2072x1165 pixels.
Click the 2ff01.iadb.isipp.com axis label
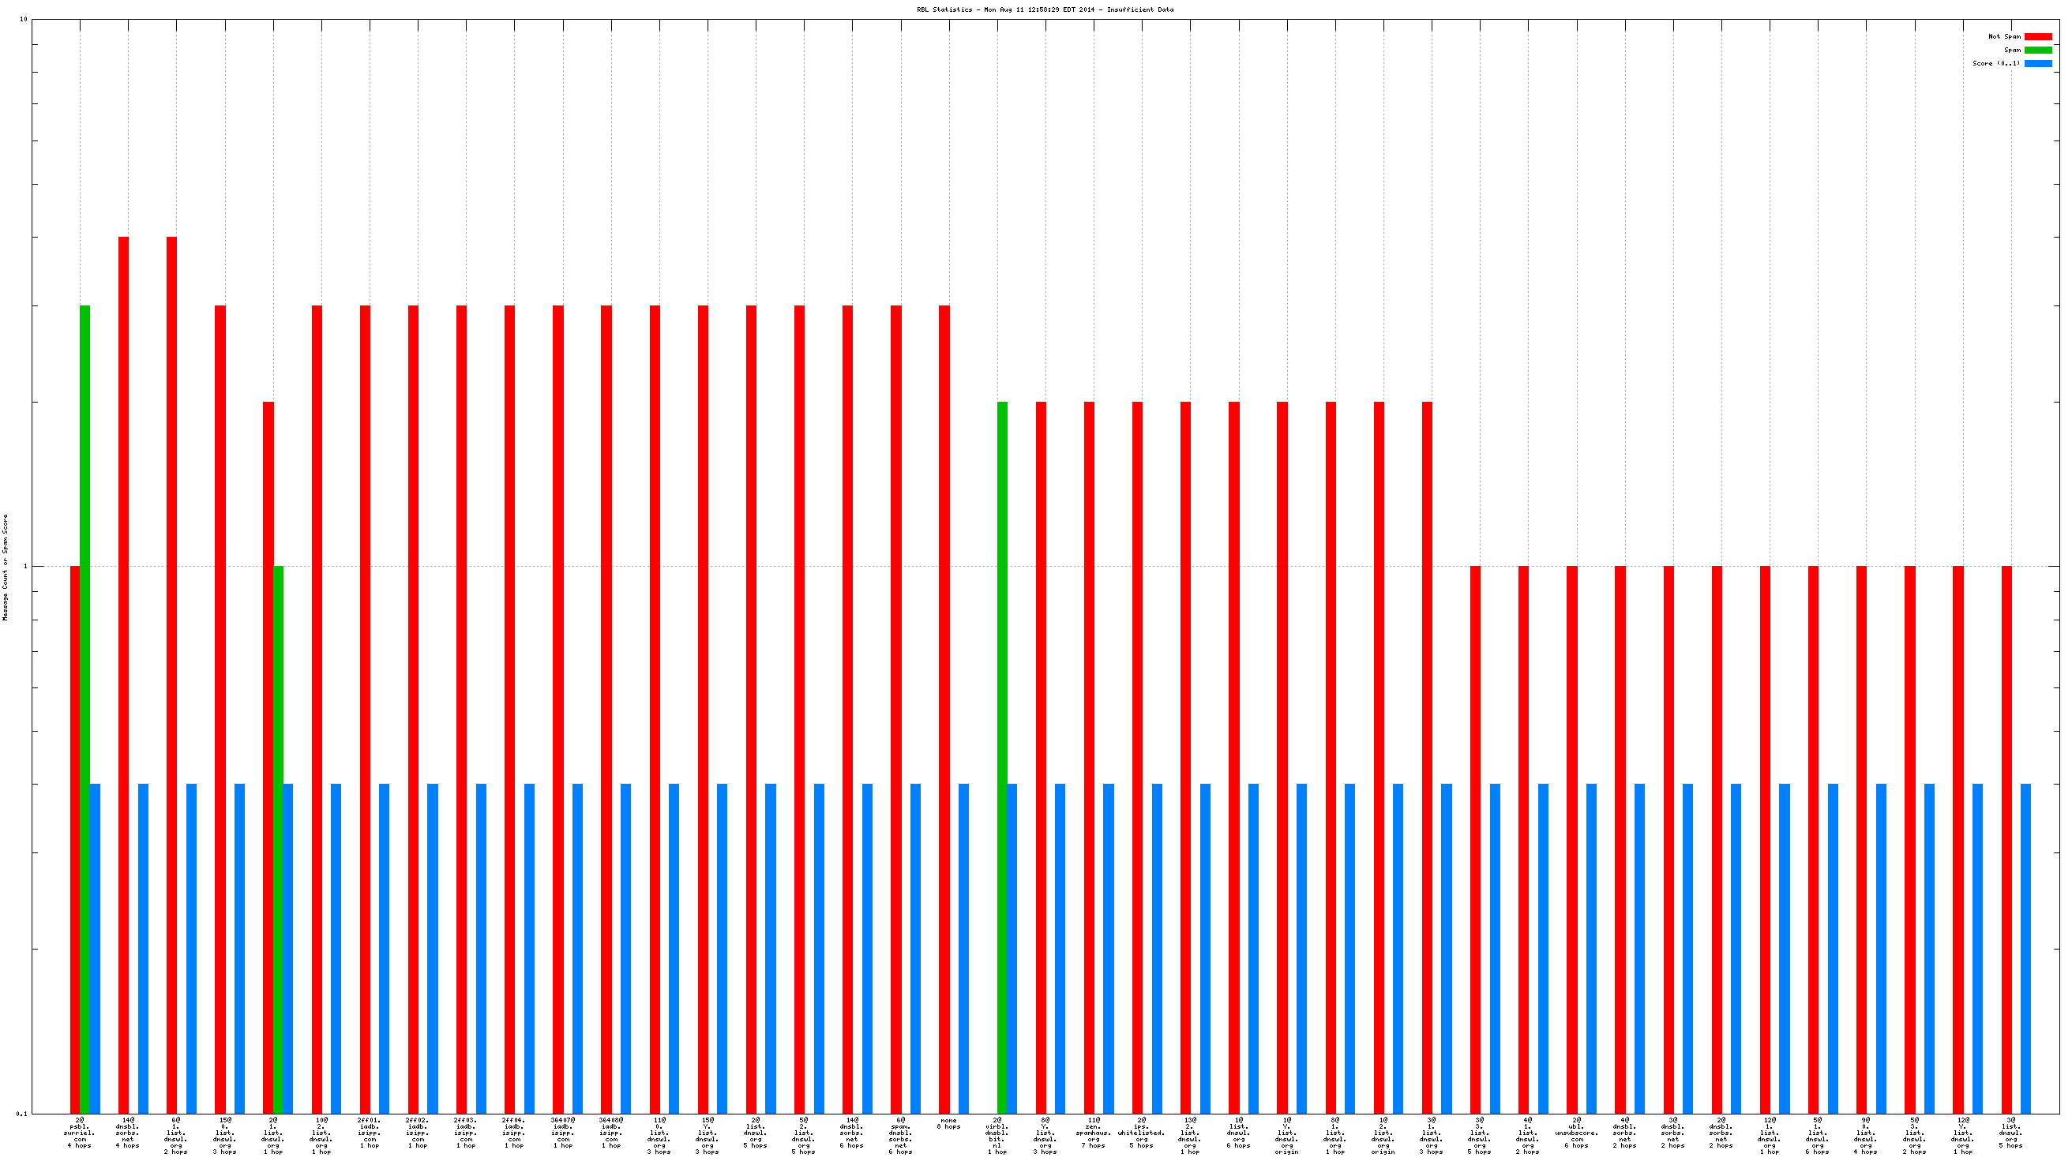pos(370,1132)
